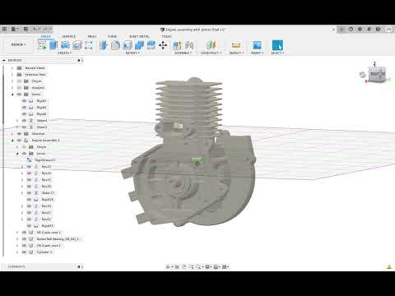Click the New Component icon in Assemble
This screenshot has width=395, height=296.
coord(177,45)
